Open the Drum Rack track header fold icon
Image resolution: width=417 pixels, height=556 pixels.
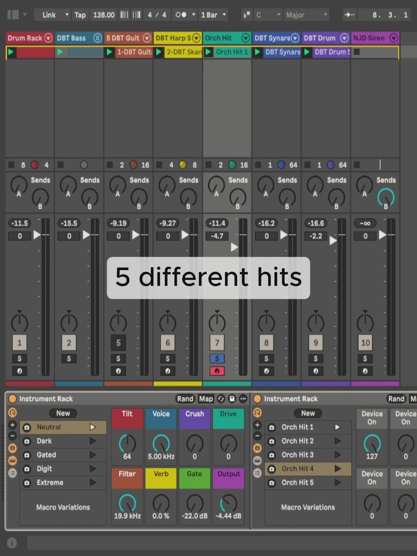[x=48, y=38]
